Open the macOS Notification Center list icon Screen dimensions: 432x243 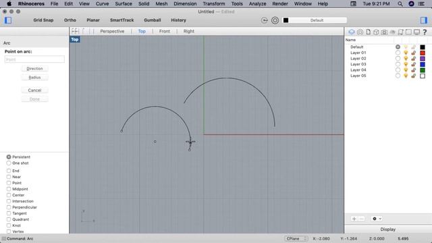(x=421, y=4)
